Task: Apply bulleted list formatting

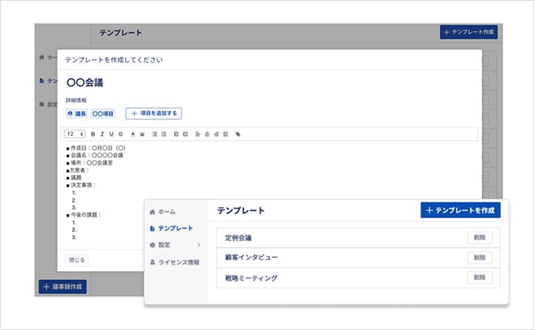Action: click(x=155, y=134)
